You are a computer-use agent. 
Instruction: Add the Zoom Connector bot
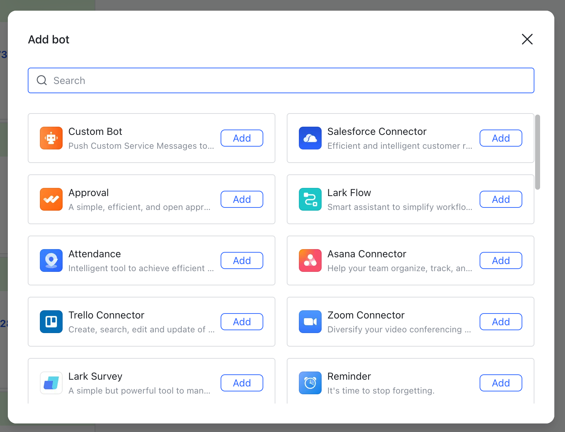pos(501,322)
